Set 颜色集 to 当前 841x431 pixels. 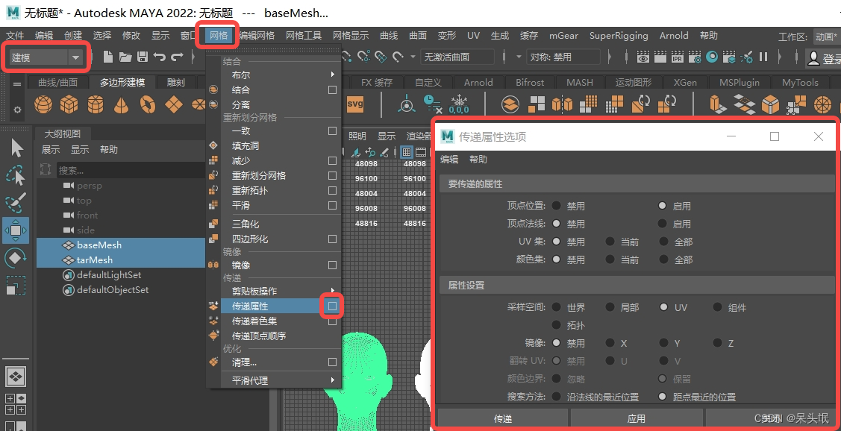click(x=610, y=259)
